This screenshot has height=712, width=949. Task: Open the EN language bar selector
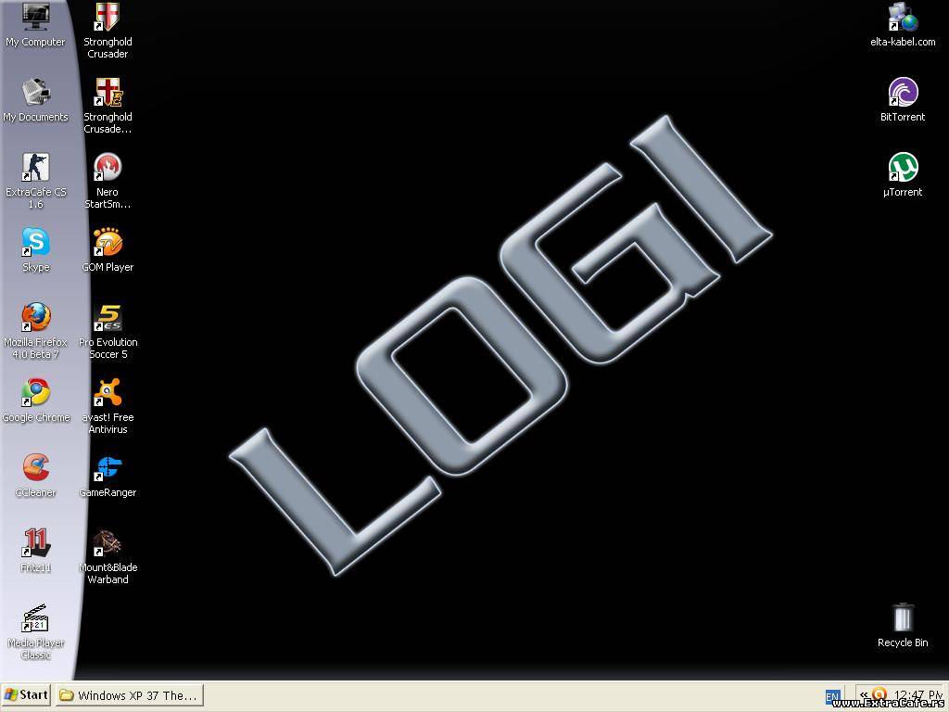[832, 696]
